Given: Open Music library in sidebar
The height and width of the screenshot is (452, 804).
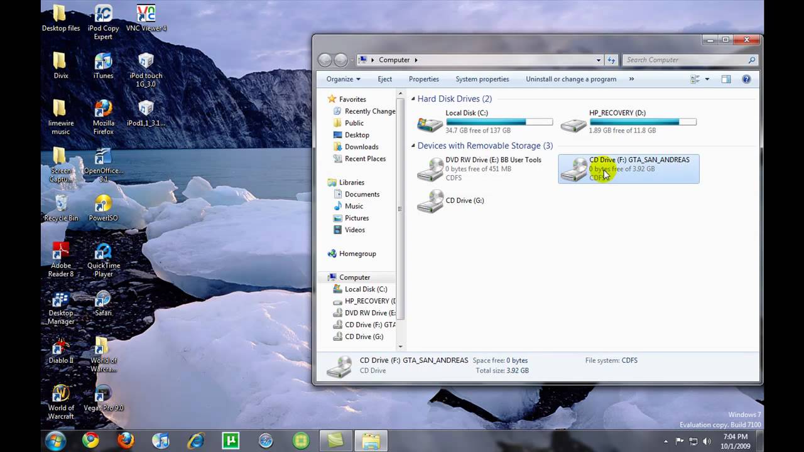Looking at the screenshot, I should [x=348, y=207].
